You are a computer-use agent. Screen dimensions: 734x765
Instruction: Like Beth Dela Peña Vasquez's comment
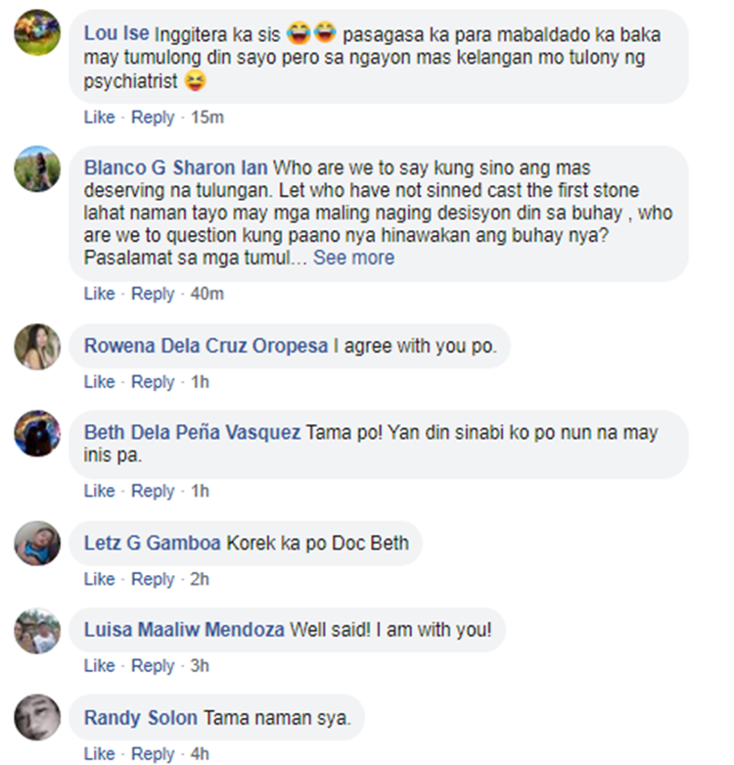point(100,491)
